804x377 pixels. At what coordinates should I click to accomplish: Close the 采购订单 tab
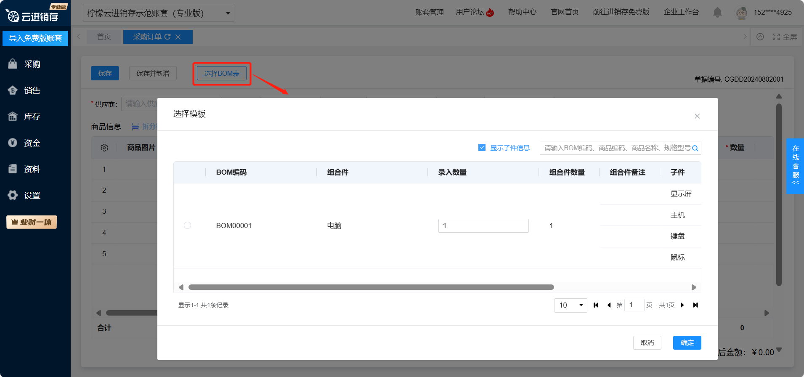[x=178, y=37]
